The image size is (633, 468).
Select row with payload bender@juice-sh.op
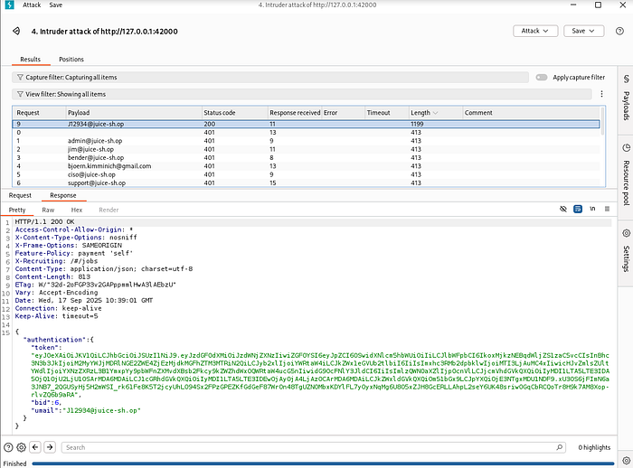click(306, 158)
